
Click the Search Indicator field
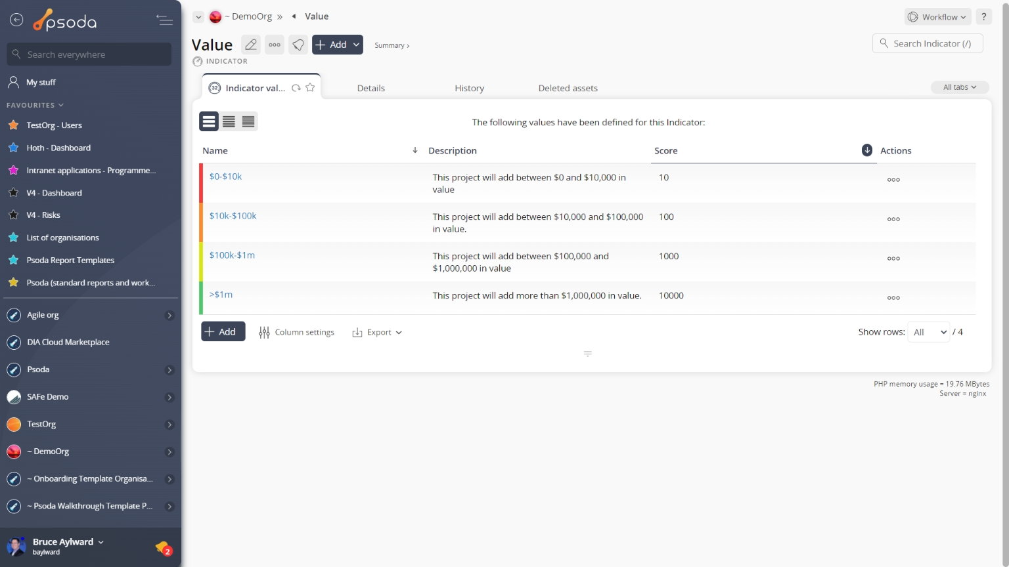tap(928, 43)
